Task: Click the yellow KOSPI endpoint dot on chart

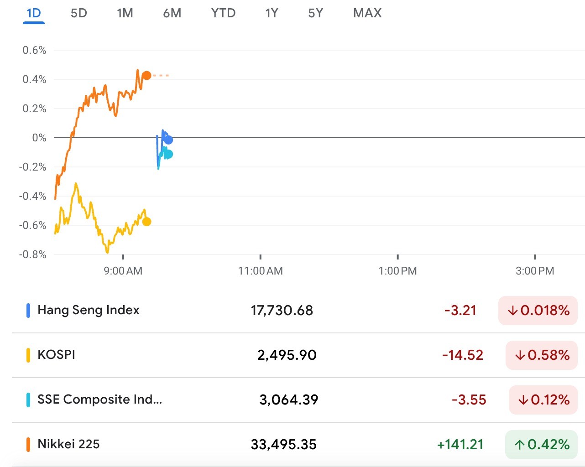Action: click(146, 222)
